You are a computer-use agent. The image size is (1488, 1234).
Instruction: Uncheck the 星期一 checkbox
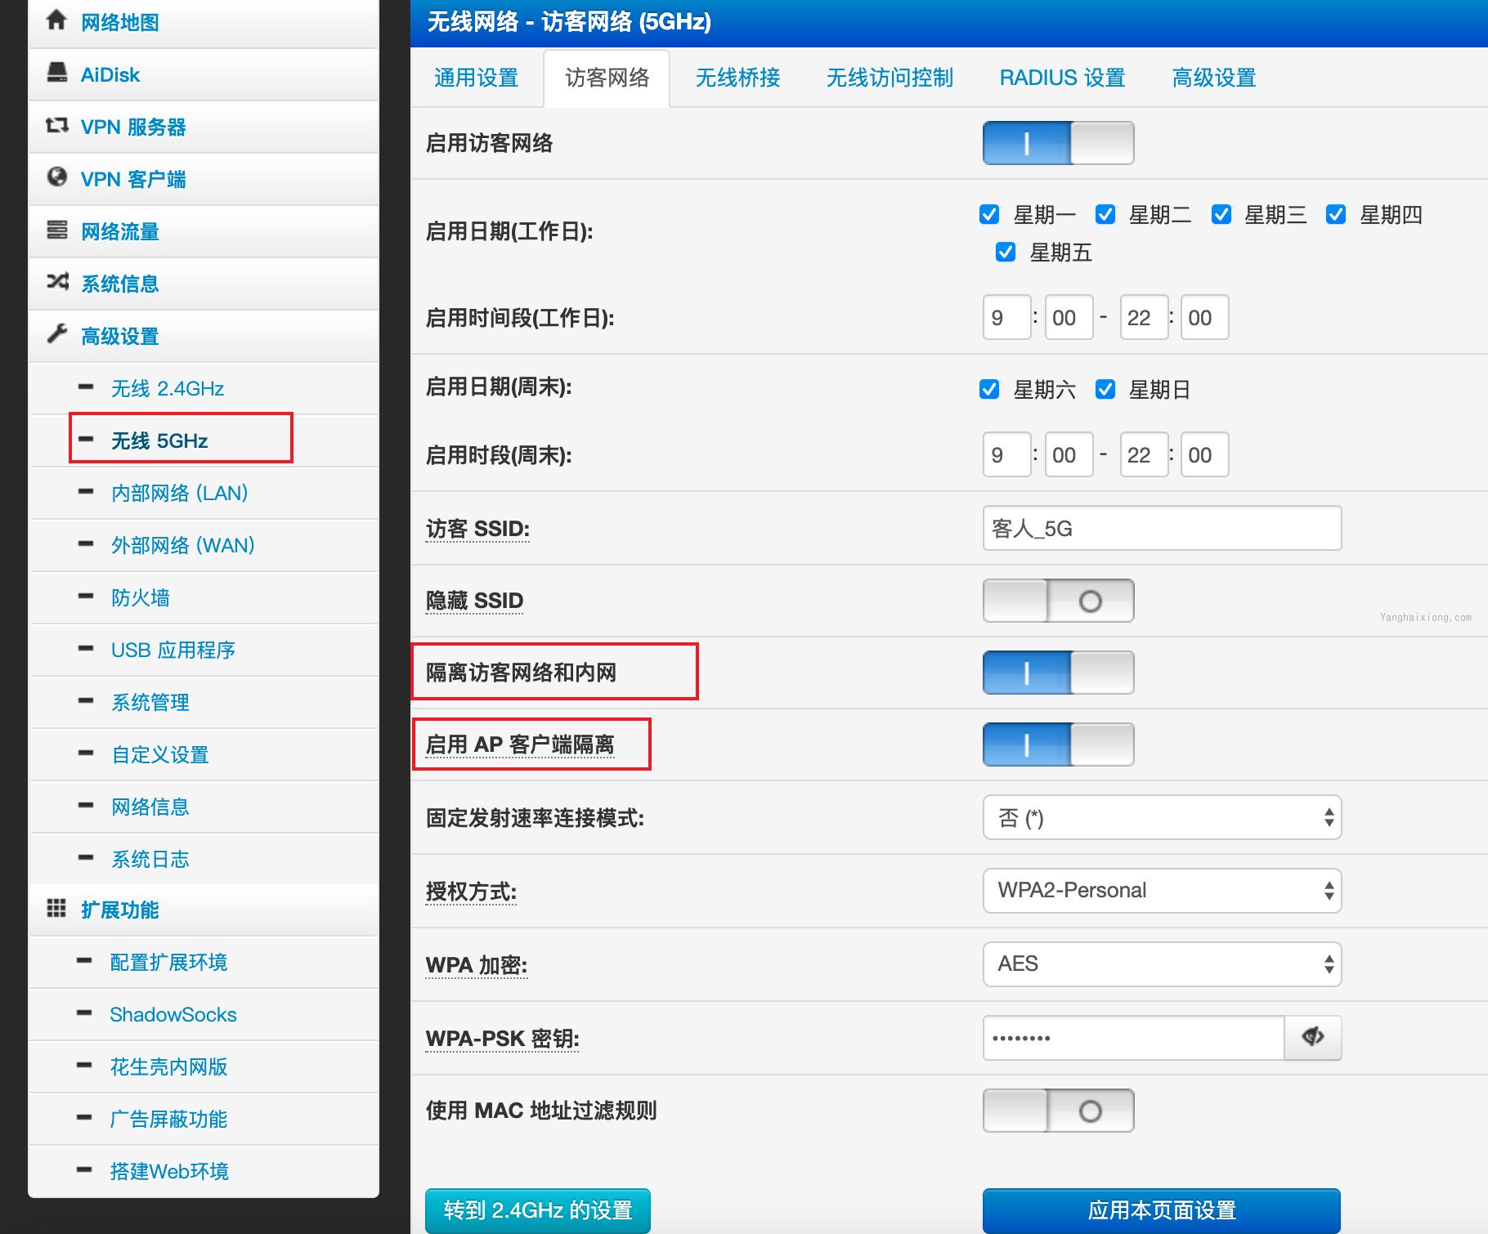point(989,214)
